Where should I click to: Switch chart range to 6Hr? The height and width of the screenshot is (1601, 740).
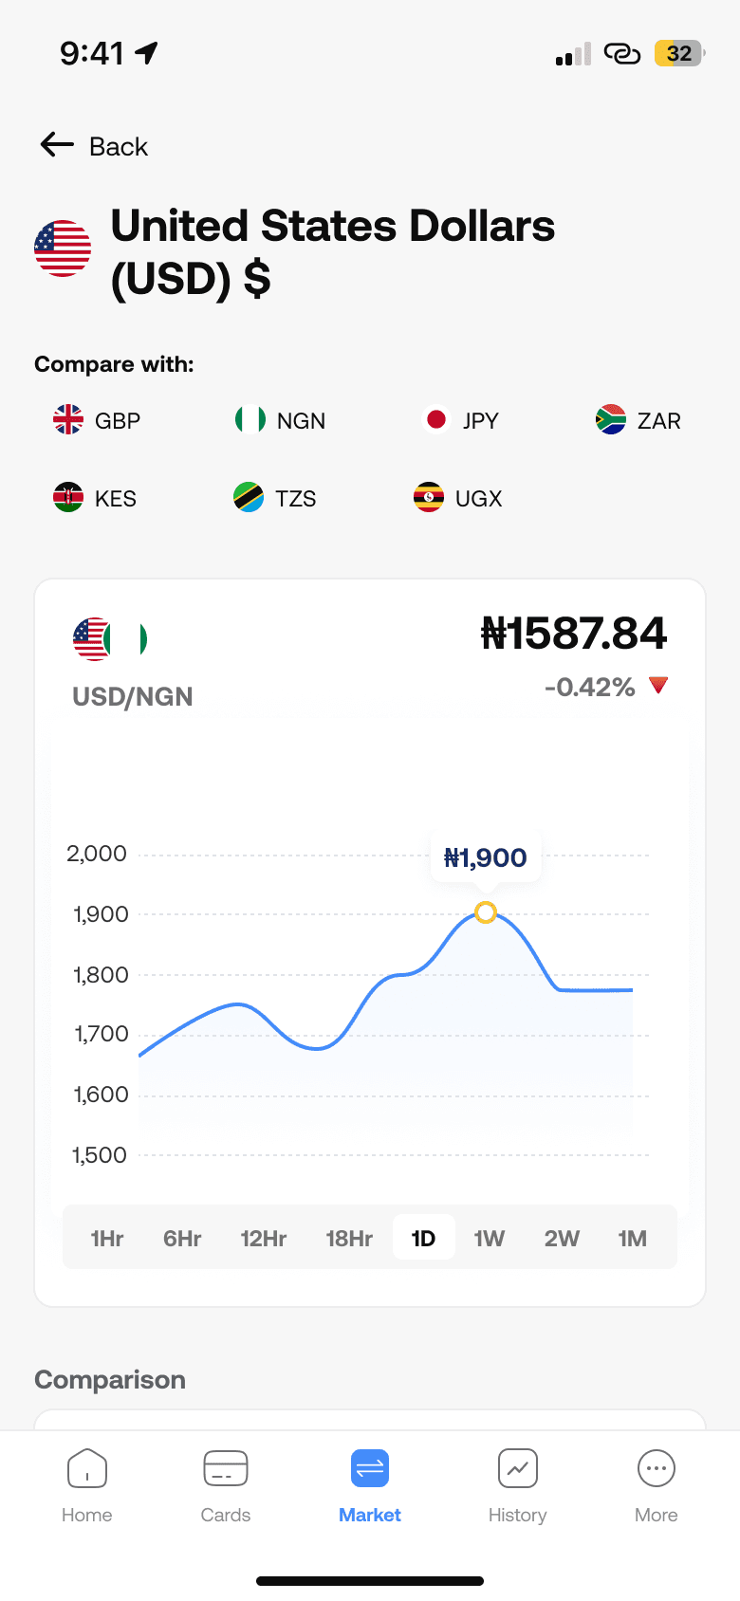click(182, 1238)
